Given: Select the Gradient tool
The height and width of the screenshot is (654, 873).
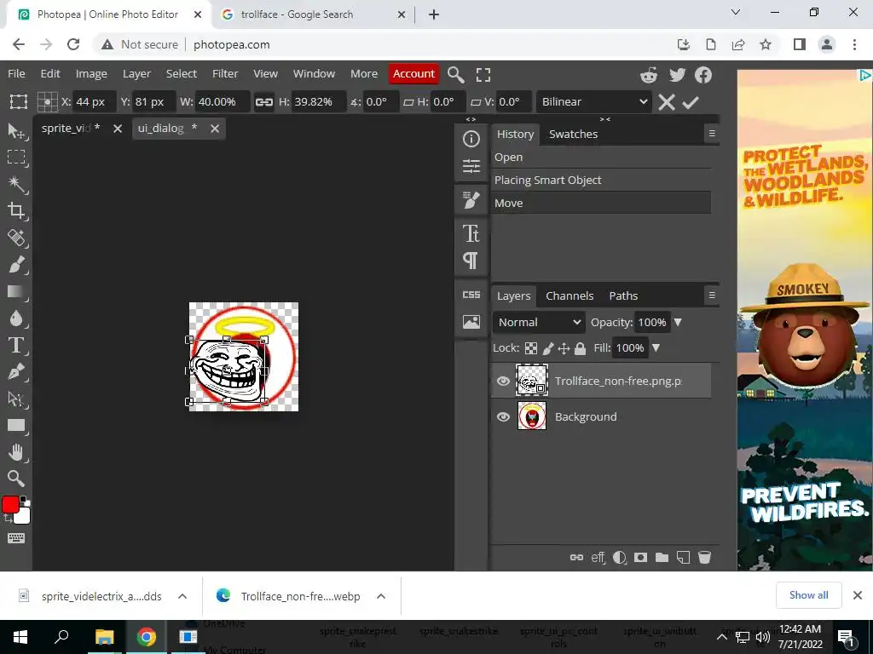Looking at the screenshot, I should [16, 291].
